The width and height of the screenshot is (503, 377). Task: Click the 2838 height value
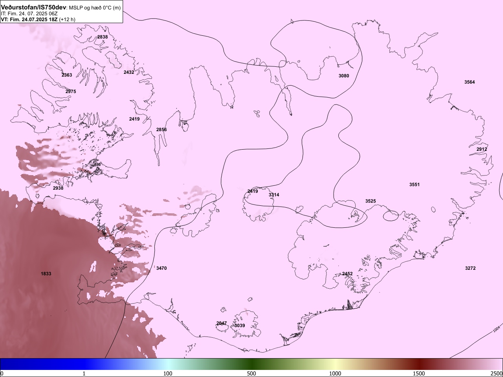coord(103,37)
